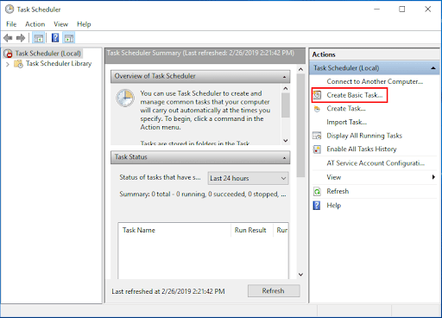Toggle the Show/Hide Action Pane toolbar icon
The width and height of the screenshot is (442, 318).
coord(69,38)
